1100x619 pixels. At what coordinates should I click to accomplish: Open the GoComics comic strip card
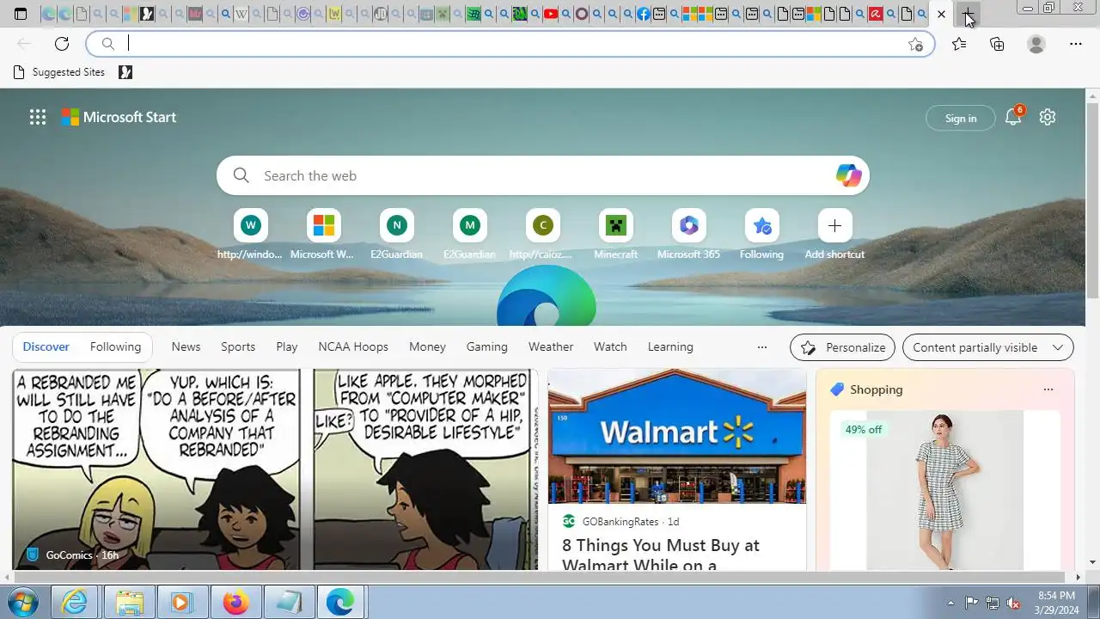coord(275,469)
